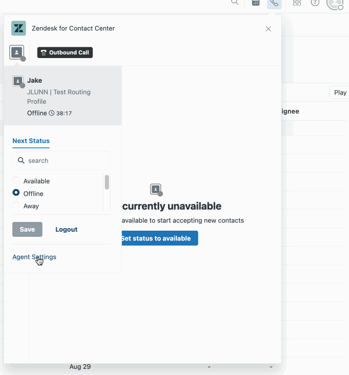Viewport: 349px width, 375px height.
Task: Click the Outbound Call button
Action: tap(65, 52)
